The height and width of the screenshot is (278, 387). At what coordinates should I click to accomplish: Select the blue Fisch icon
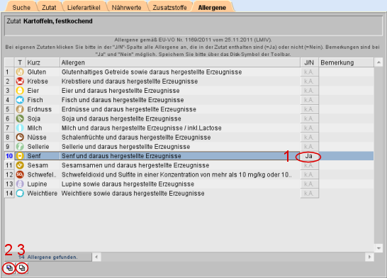20,100
